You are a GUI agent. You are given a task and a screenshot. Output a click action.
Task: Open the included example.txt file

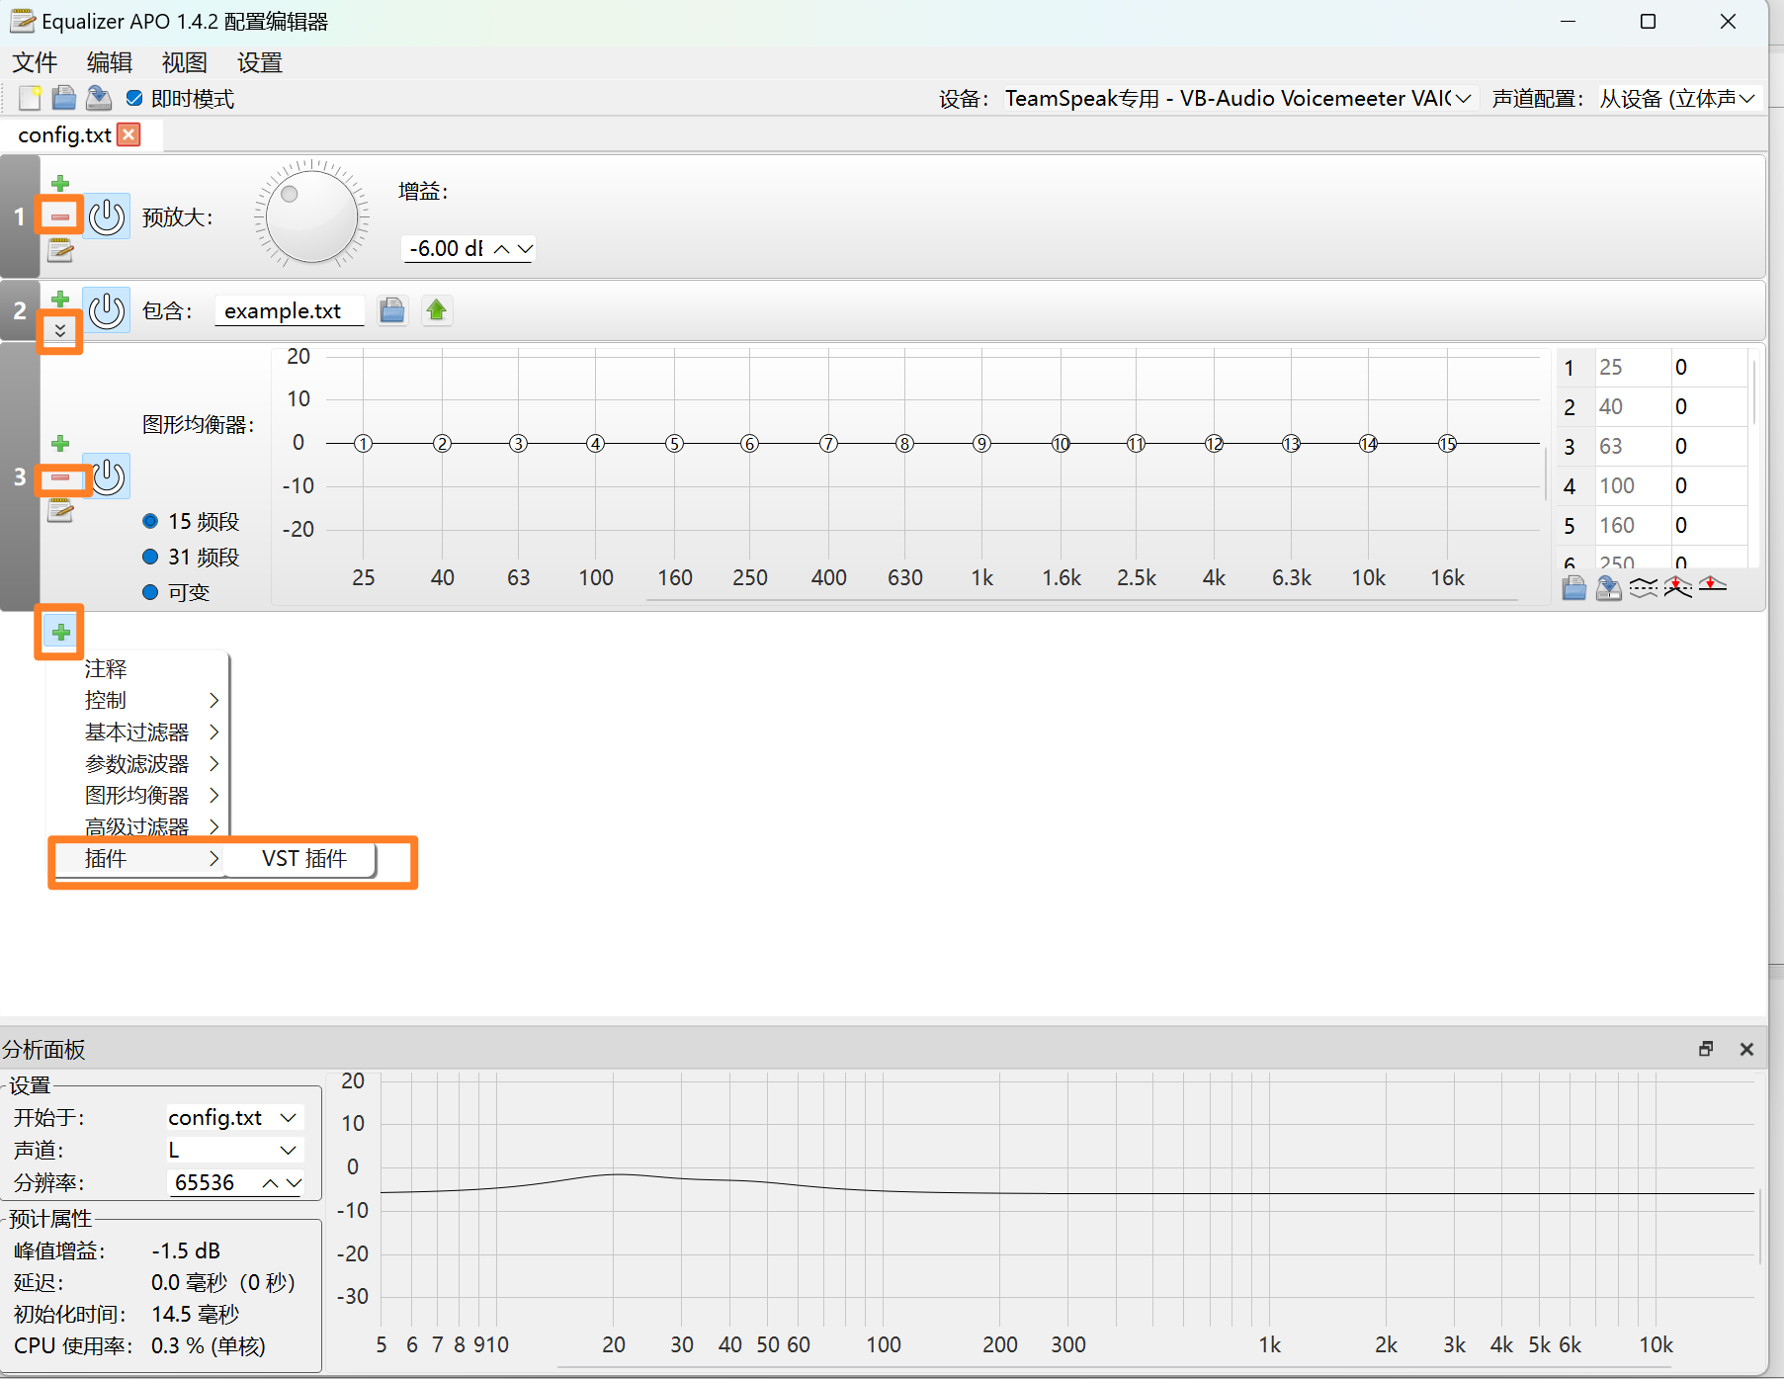[392, 309]
